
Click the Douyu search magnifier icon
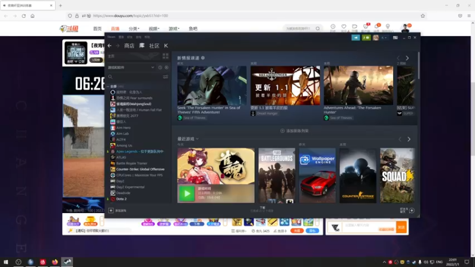point(318,28)
